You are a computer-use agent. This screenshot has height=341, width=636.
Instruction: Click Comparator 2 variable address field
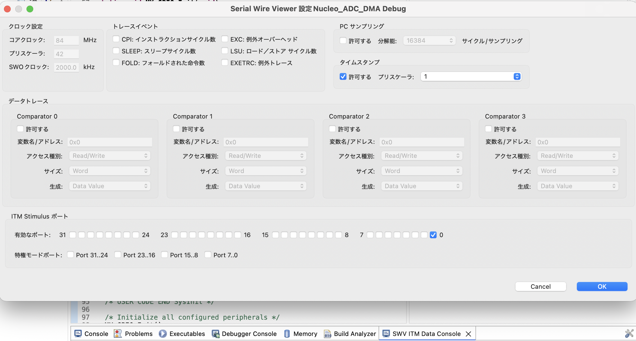click(422, 142)
